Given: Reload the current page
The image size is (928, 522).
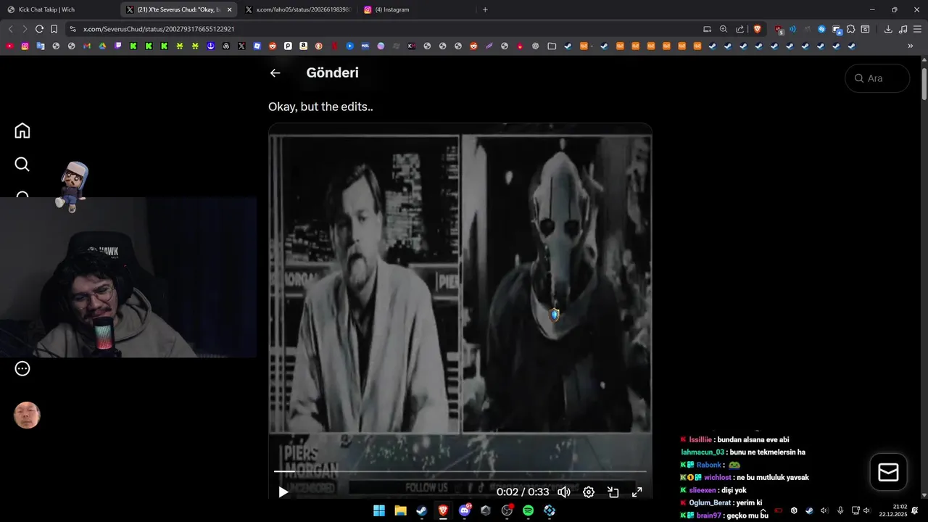Looking at the screenshot, I should point(39,29).
